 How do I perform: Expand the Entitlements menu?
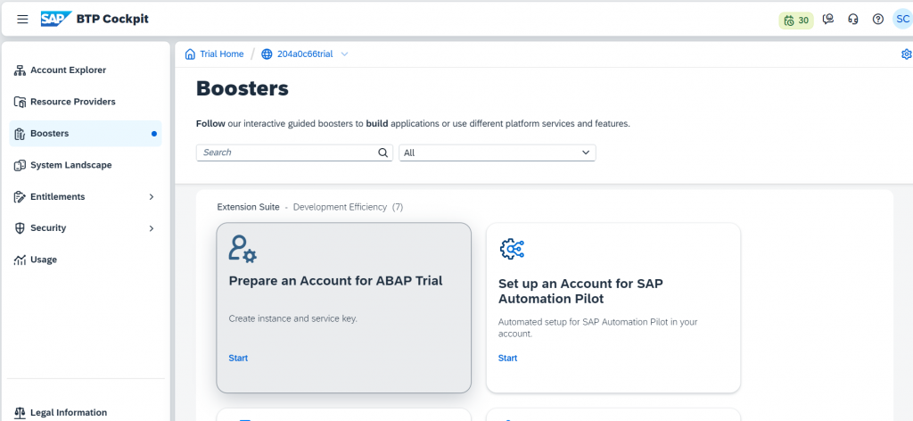[151, 196]
